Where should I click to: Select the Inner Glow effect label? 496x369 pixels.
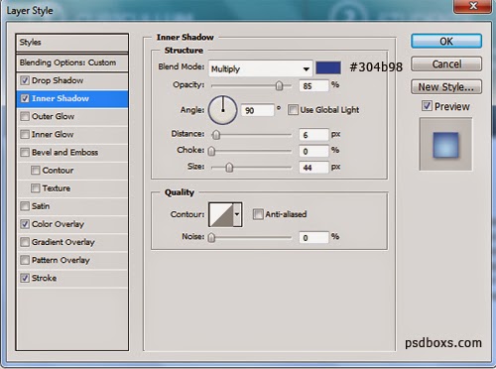coord(53,134)
